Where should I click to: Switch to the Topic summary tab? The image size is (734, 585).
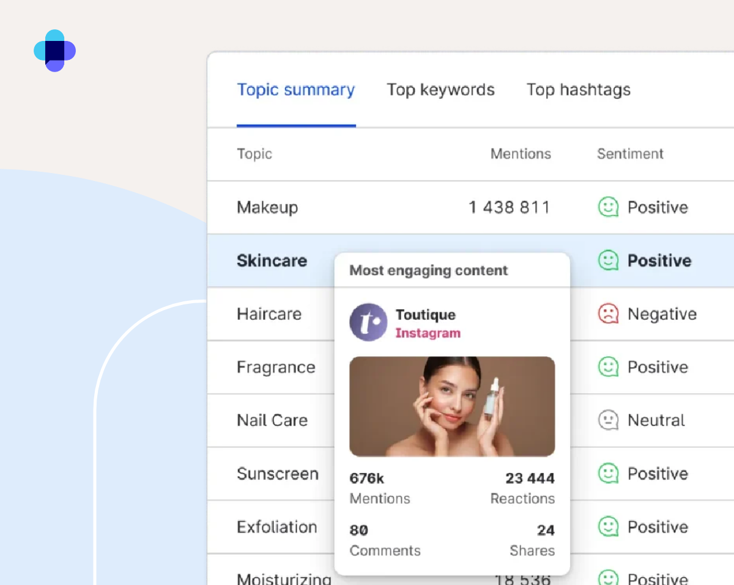coord(296,90)
